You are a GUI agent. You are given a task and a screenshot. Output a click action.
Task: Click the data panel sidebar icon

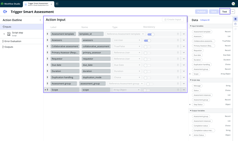[235, 19]
